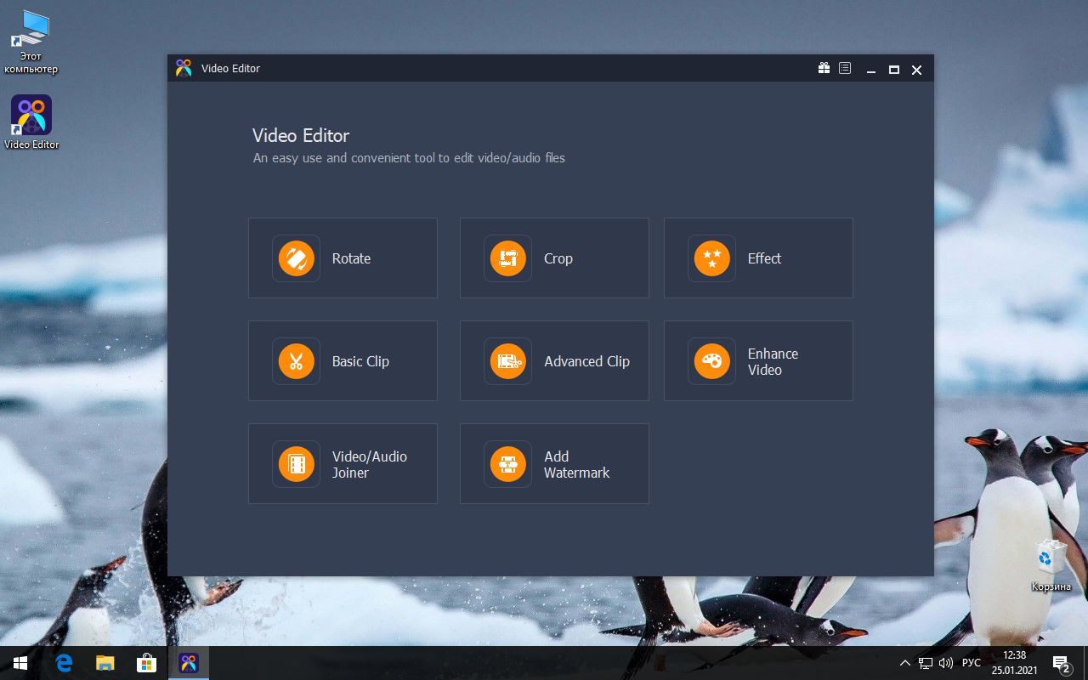Open the Rotate tool

pos(343,258)
